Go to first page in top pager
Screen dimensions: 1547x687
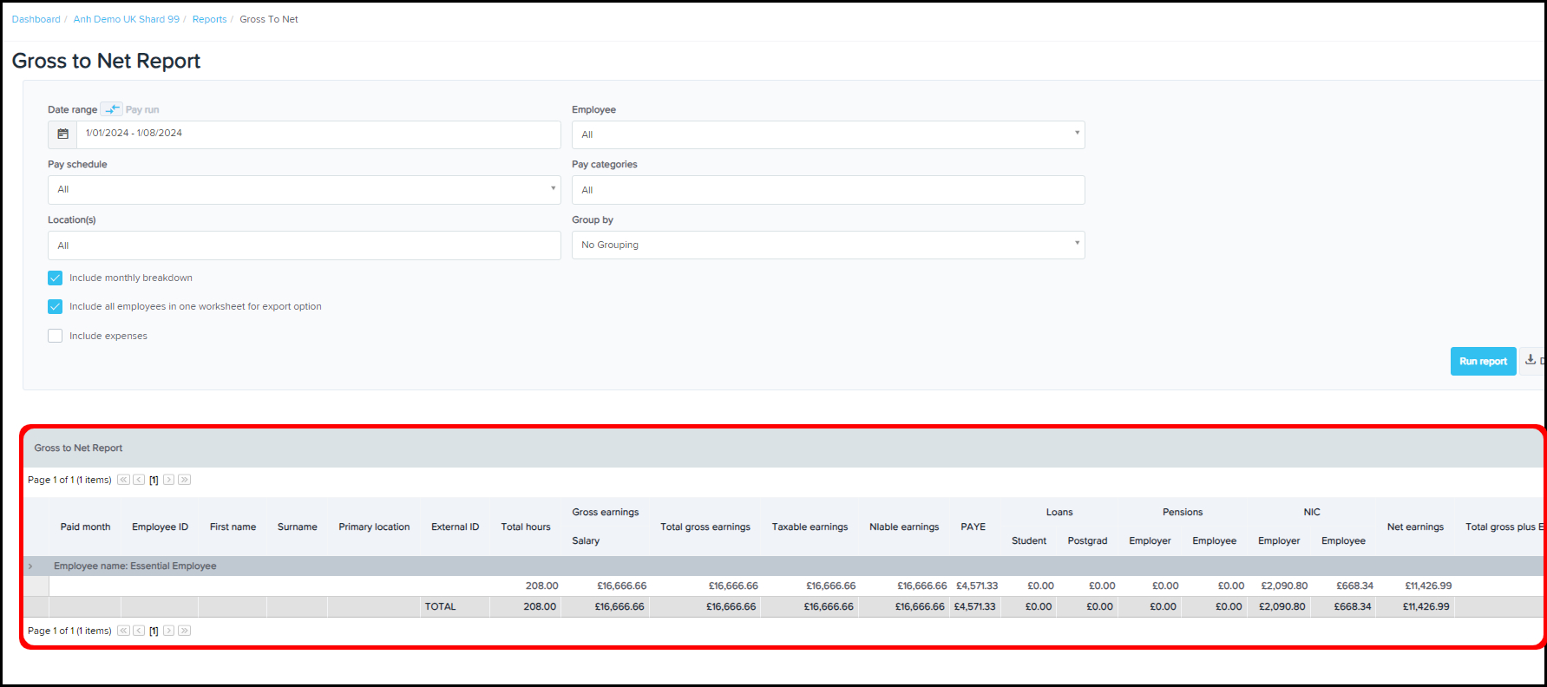(x=123, y=480)
